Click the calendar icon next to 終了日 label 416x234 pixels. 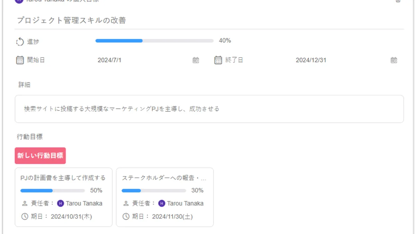pyautogui.click(x=218, y=60)
